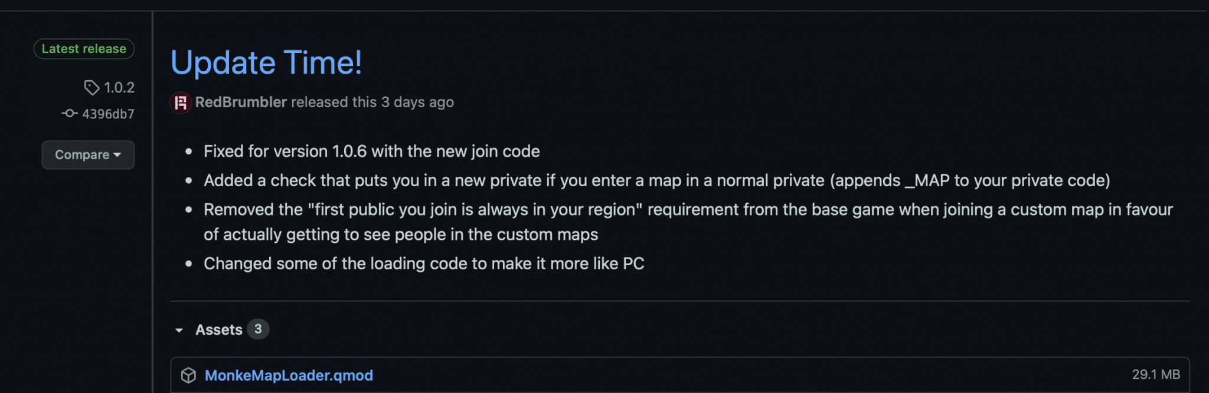This screenshot has height=393, width=1209.
Task: Select the MonkeMapLoader.qmod asset row
Action: click(x=649, y=375)
